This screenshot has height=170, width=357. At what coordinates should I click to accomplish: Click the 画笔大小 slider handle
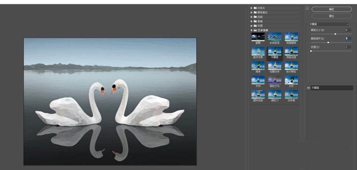tap(335, 34)
